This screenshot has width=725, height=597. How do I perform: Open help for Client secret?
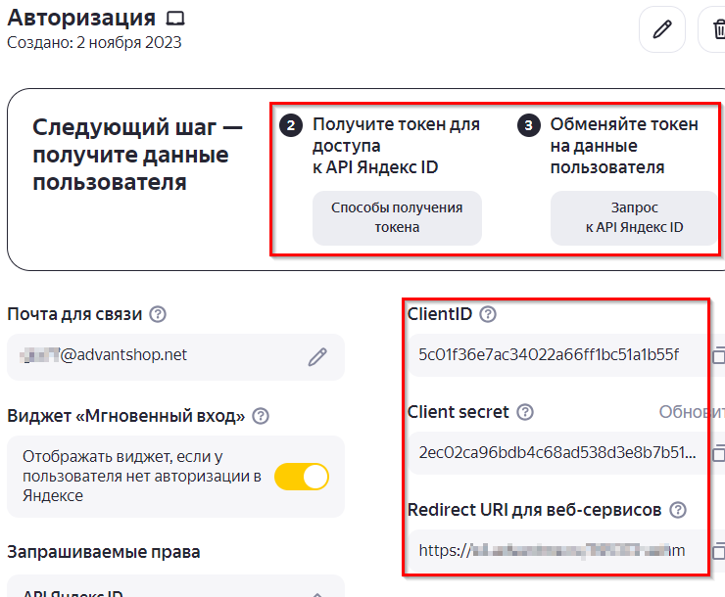[525, 412]
